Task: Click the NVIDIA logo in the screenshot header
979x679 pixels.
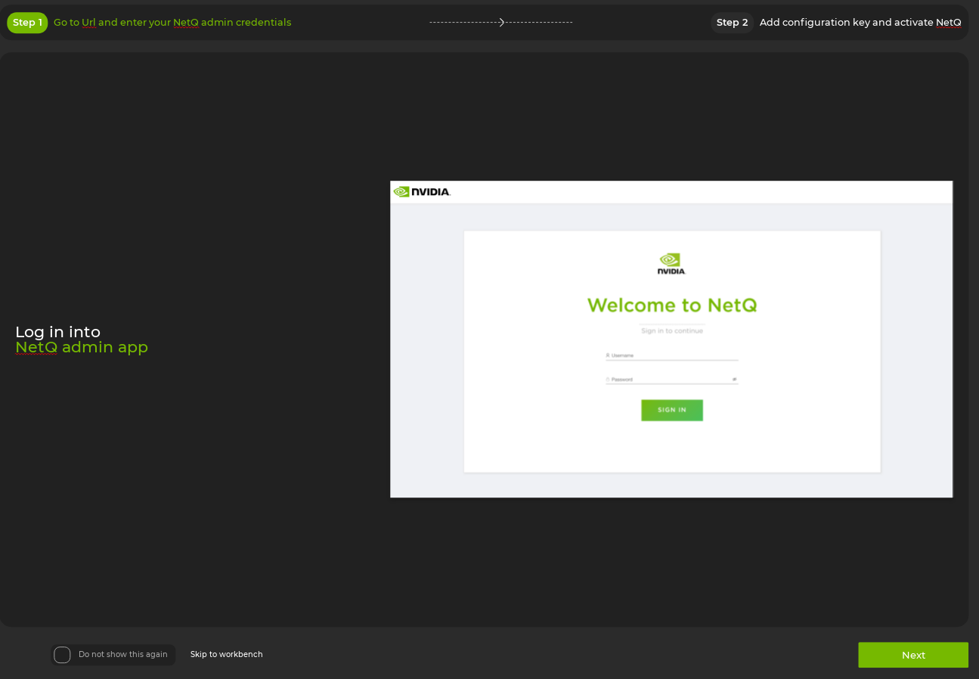Action: 422,192
